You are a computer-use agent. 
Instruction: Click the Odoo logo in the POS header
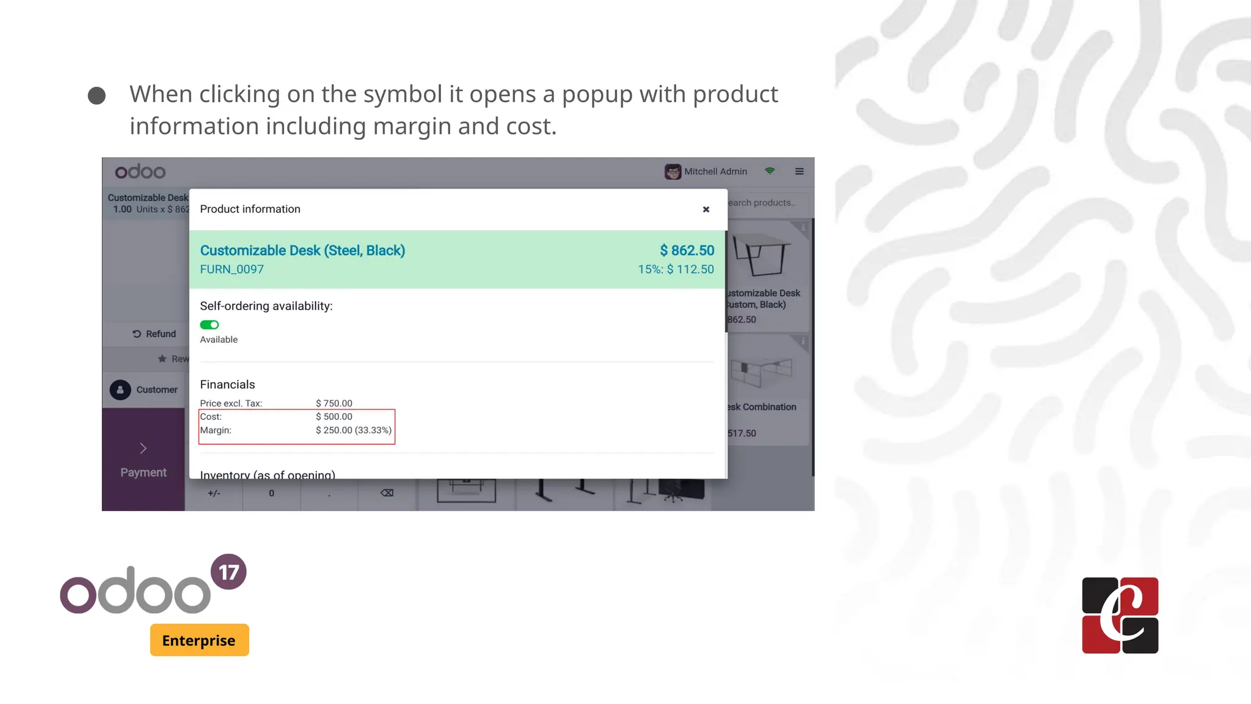pos(140,172)
